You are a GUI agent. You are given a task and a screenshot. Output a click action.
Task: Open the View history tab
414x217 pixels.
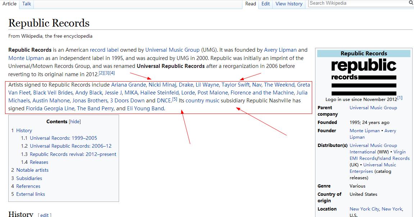pos(289,4)
